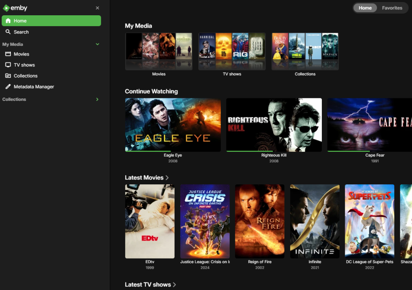Click the My Media heading in main area
This screenshot has height=290, width=412.
[x=138, y=26]
